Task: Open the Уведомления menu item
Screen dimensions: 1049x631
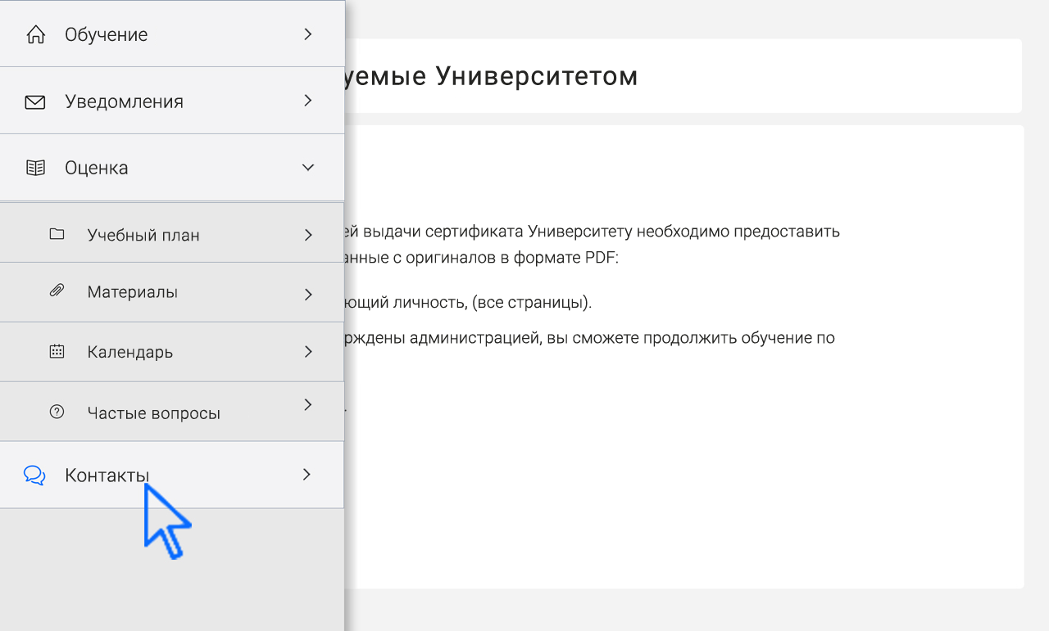Action: [172, 101]
